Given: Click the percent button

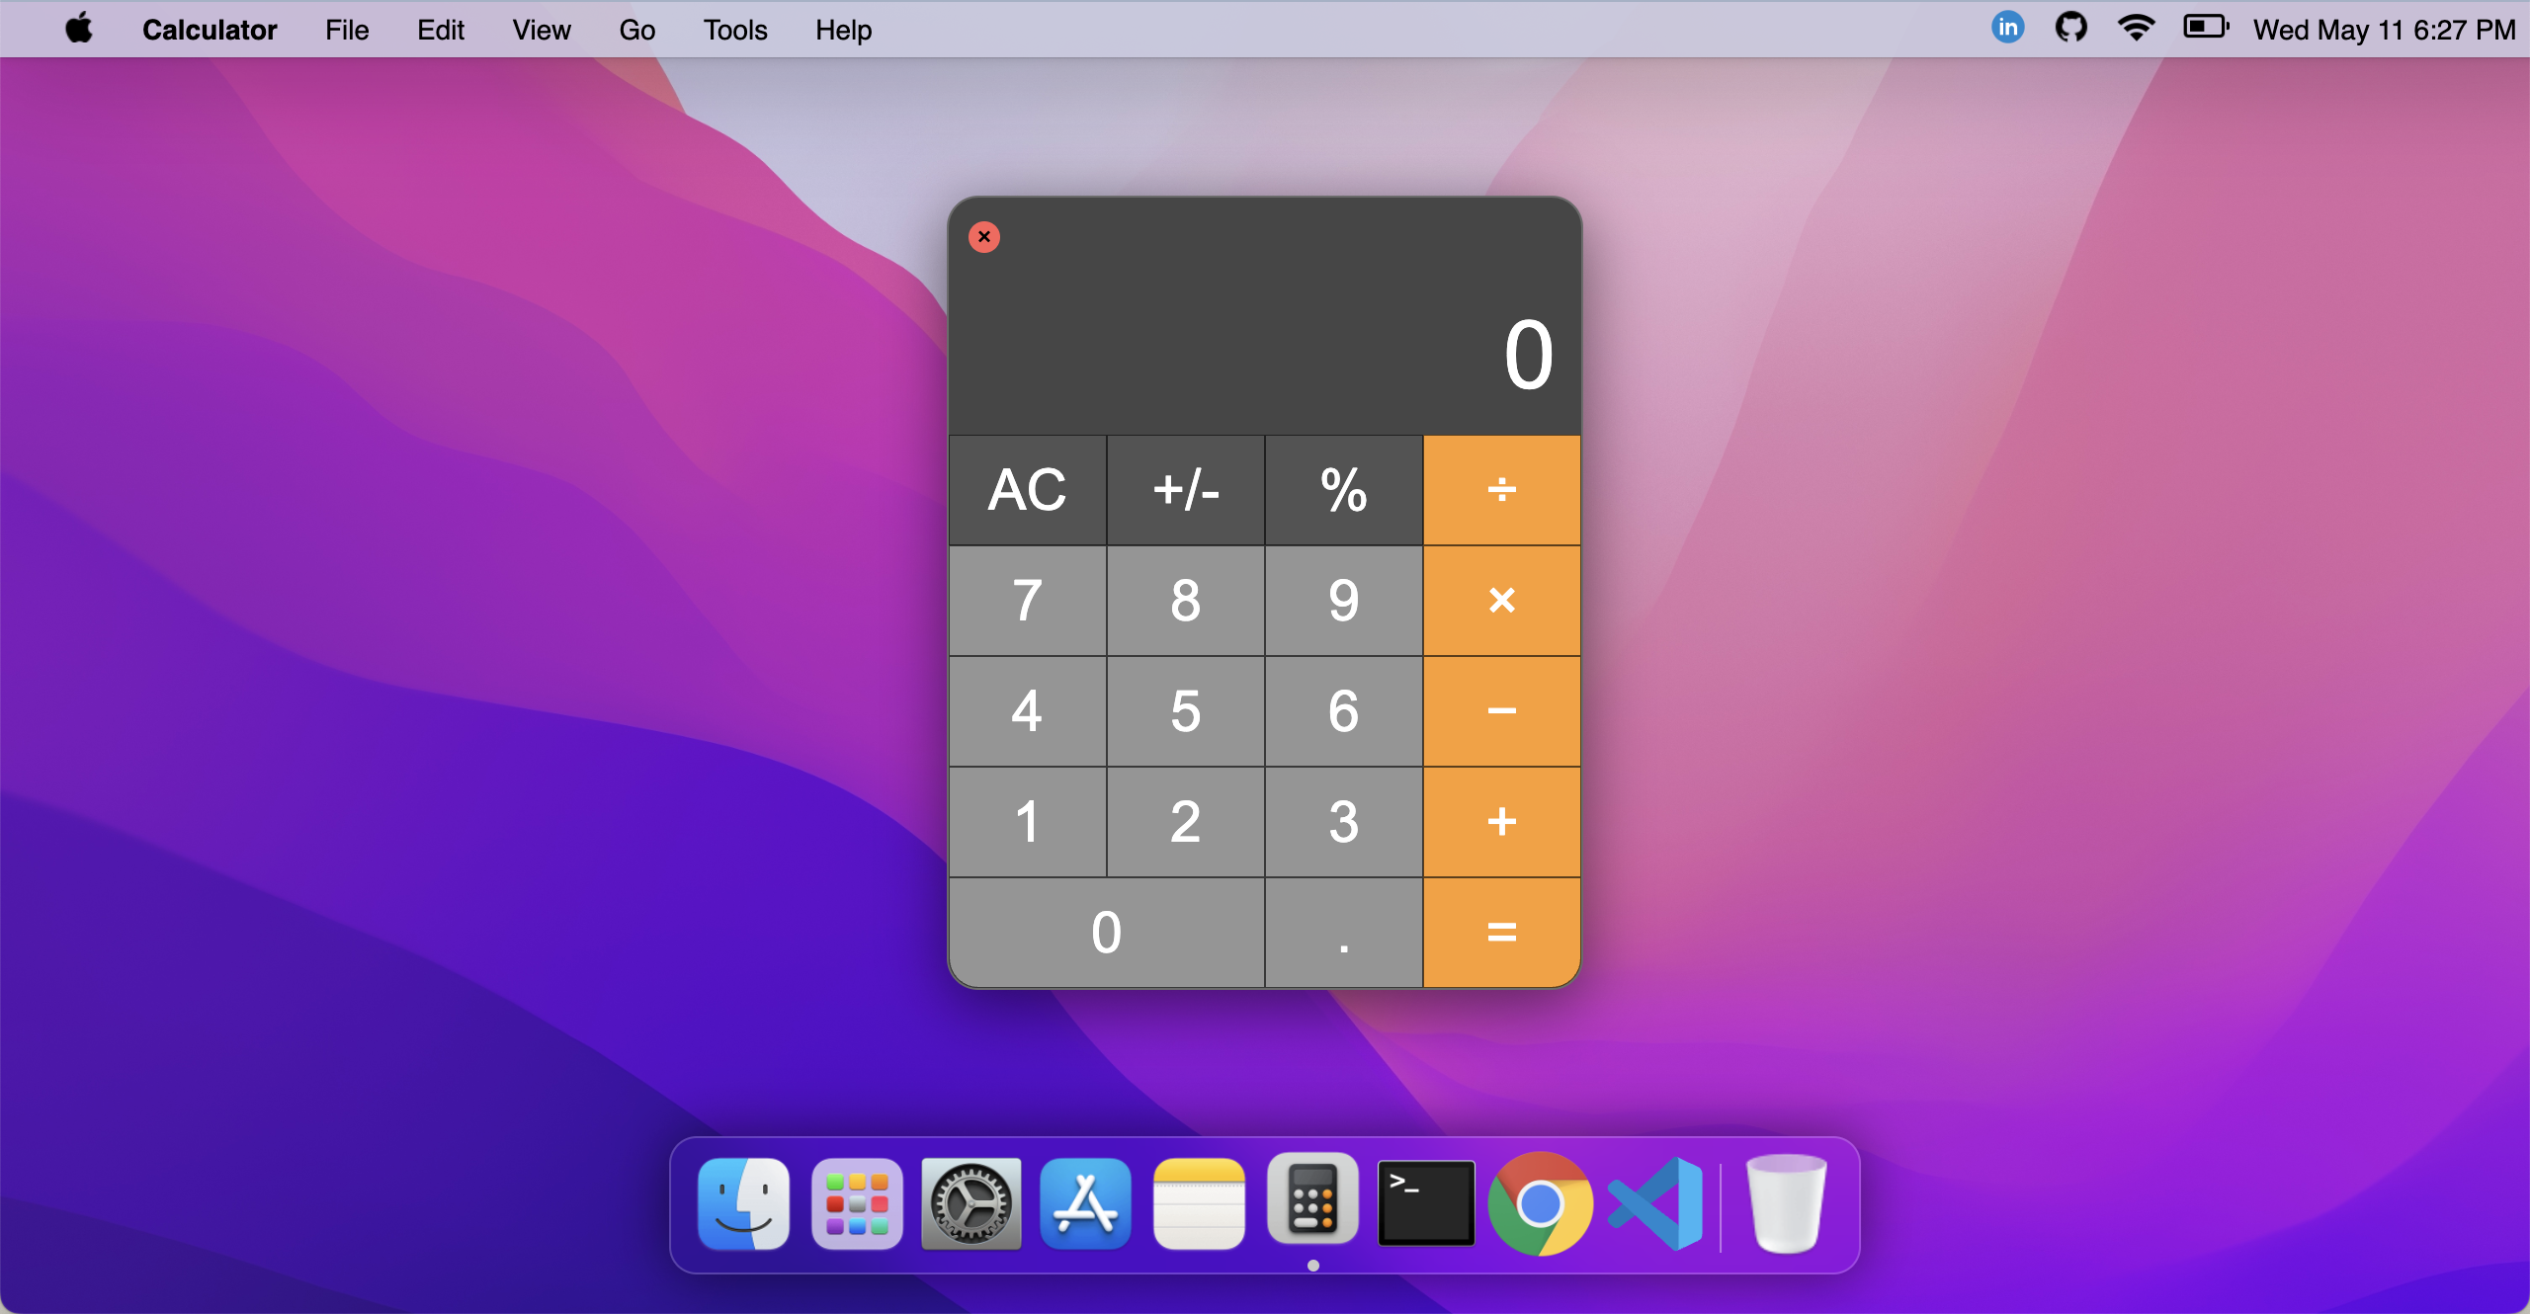Looking at the screenshot, I should coord(1344,490).
